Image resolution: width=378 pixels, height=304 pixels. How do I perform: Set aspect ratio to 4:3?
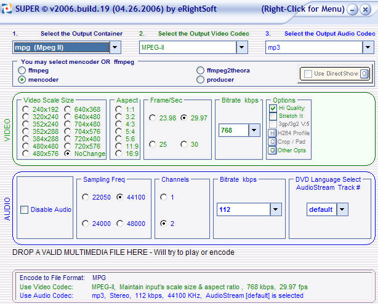point(119,124)
